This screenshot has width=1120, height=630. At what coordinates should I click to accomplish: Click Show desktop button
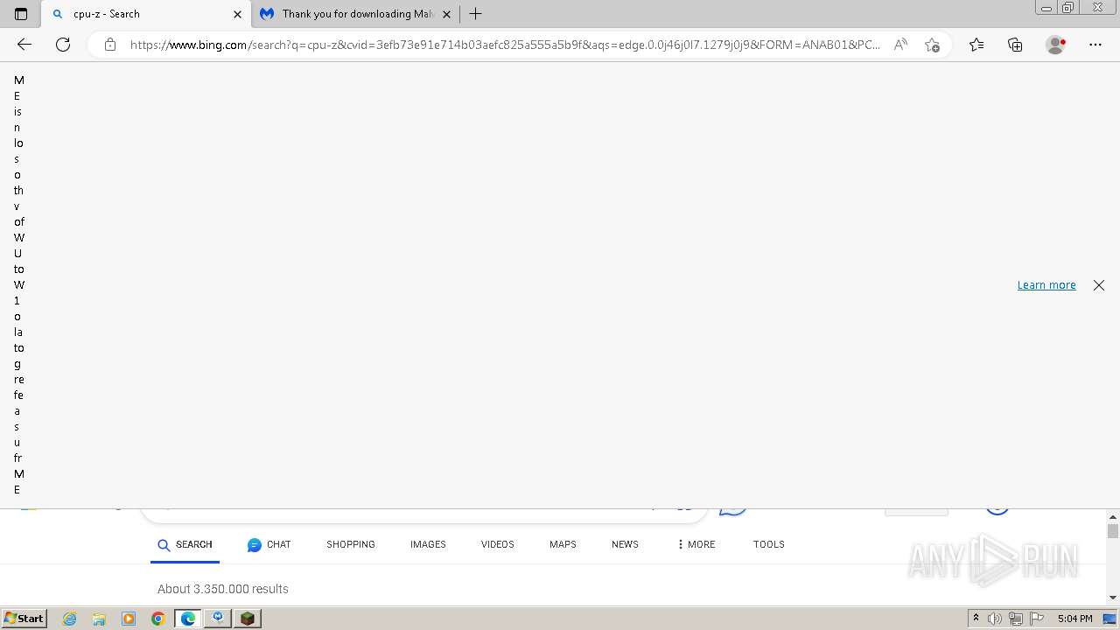pyautogui.click(x=1111, y=619)
